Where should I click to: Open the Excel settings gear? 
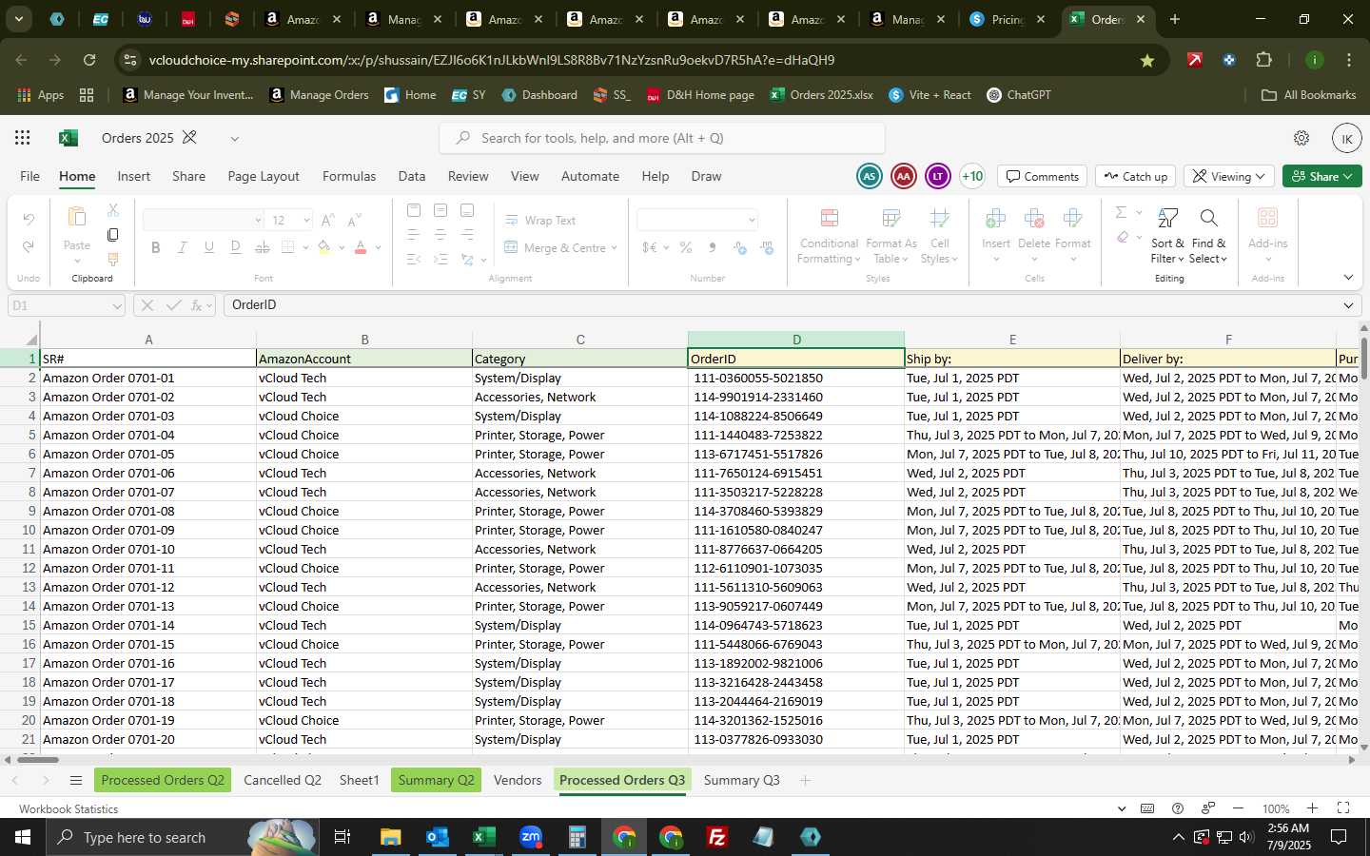coord(1301,138)
